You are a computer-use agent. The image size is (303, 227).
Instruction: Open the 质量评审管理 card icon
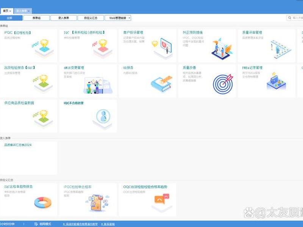coord(281,49)
